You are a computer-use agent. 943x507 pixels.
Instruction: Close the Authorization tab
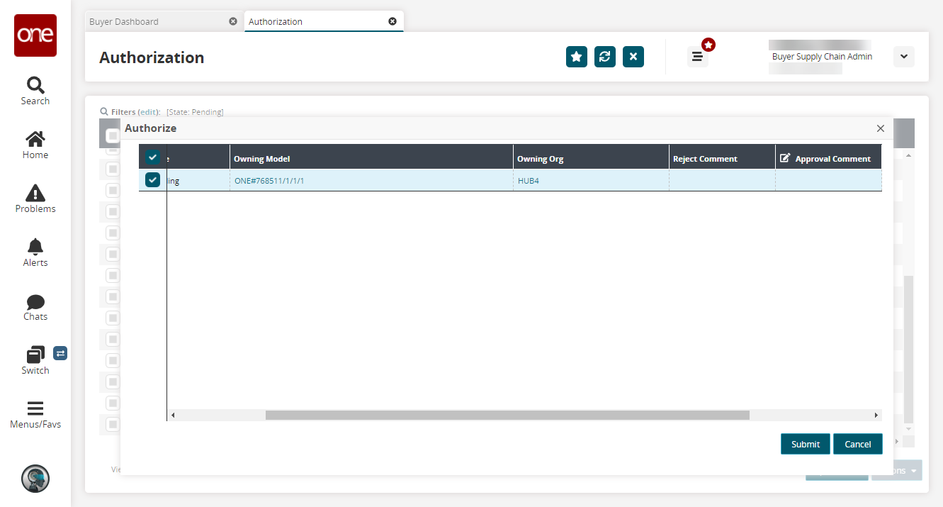coord(393,21)
